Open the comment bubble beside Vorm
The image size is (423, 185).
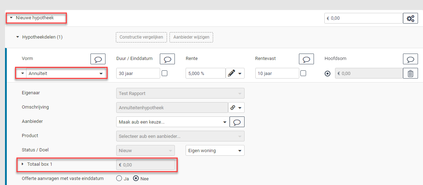pyautogui.click(x=98, y=59)
